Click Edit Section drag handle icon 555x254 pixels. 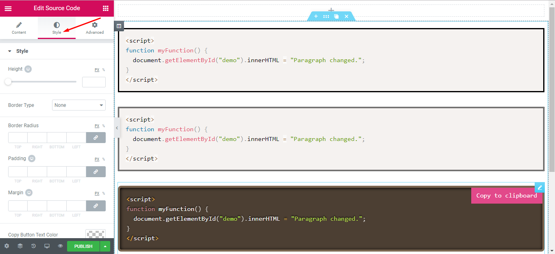(x=326, y=16)
